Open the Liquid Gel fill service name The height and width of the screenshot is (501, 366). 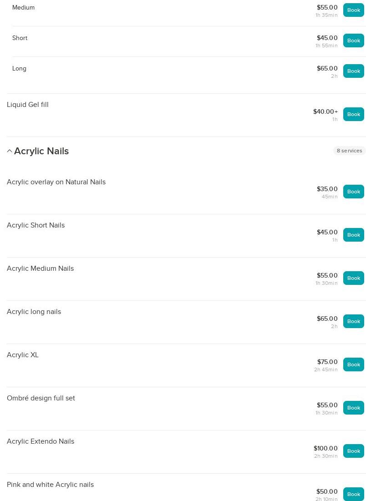tap(28, 105)
